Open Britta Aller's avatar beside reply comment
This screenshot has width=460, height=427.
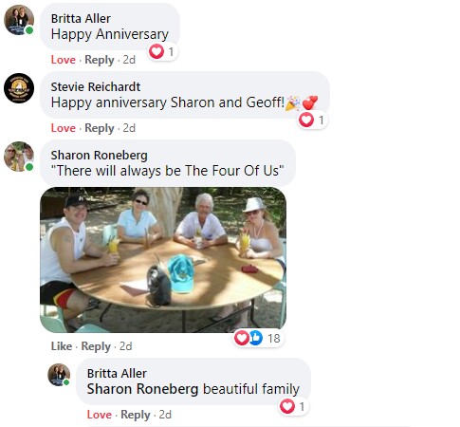59,375
